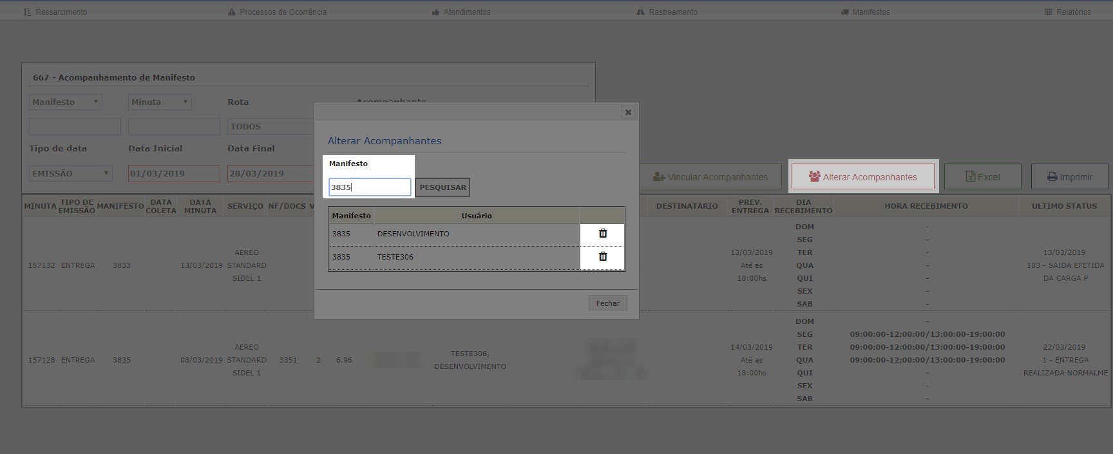1113x454 pixels.
Task: Expand the EMISSÃO date type dropdown
Action: 71,173
